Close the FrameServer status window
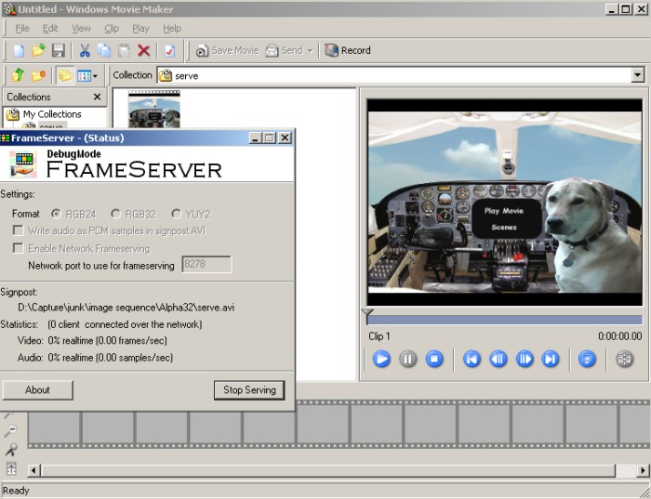 (x=285, y=138)
